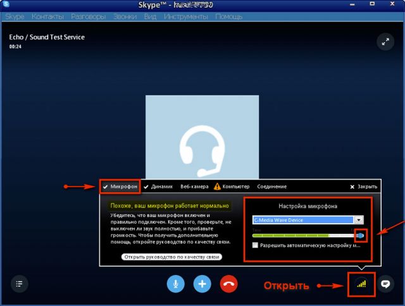Open the Skype menu
The width and height of the screenshot is (405, 306).
pyautogui.click(x=15, y=16)
